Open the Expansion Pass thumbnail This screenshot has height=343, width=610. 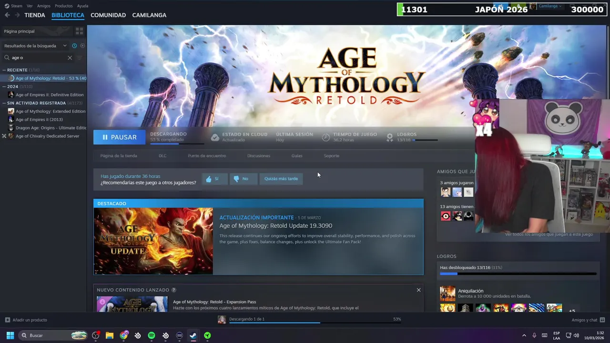pos(132,304)
